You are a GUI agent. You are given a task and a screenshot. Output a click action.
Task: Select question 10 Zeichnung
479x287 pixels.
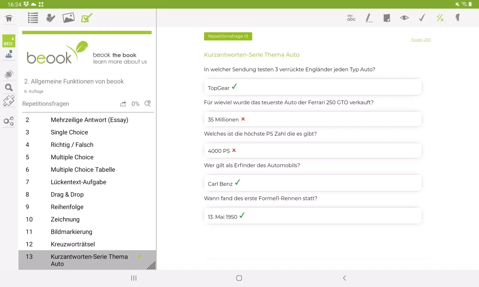(x=87, y=219)
